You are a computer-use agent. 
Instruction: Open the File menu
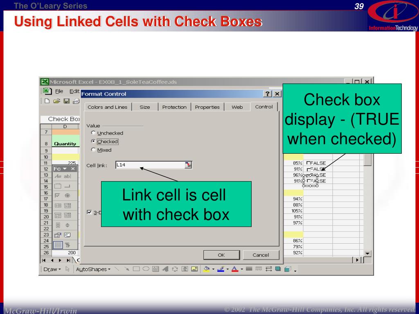pos(59,91)
